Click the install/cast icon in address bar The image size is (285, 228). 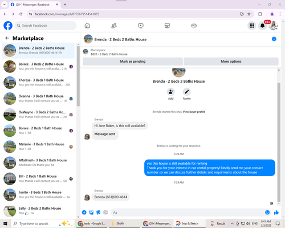coord(242,14)
